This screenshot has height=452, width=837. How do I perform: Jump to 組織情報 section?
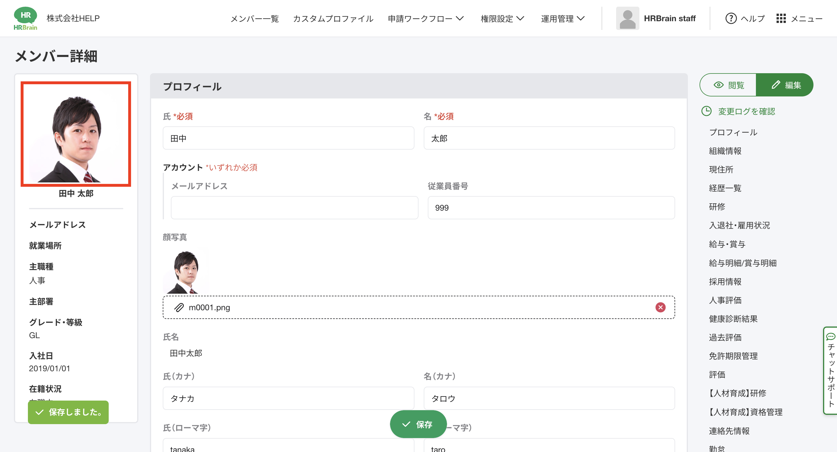tap(725, 151)
